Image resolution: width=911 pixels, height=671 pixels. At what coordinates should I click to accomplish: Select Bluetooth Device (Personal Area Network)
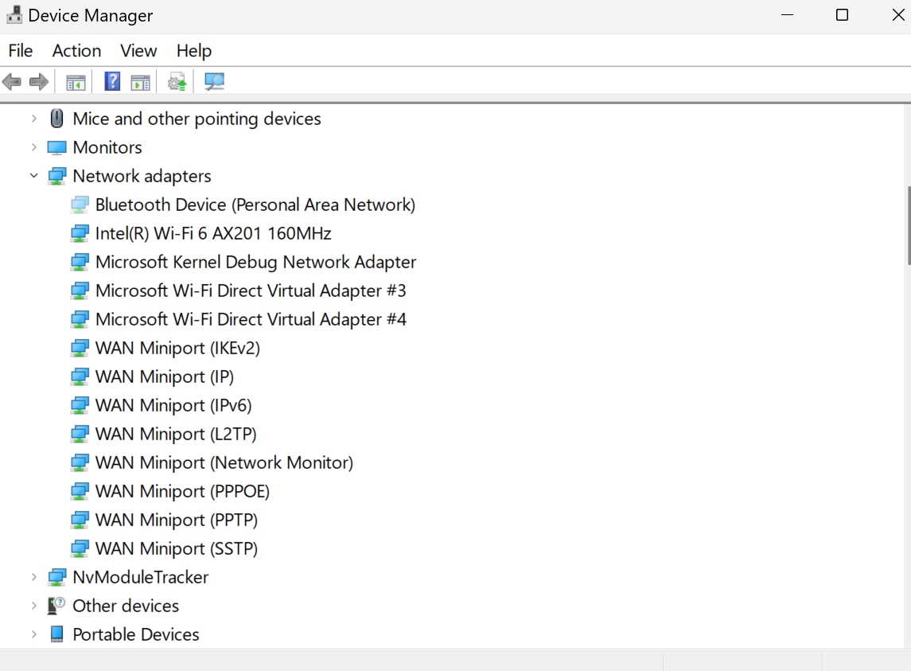[255, 205]
